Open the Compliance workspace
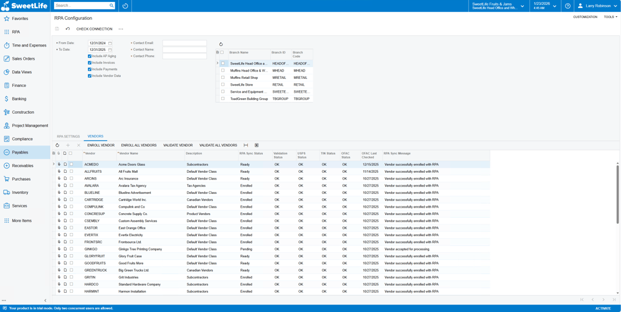The image size is (621, 312). (22, 139)
